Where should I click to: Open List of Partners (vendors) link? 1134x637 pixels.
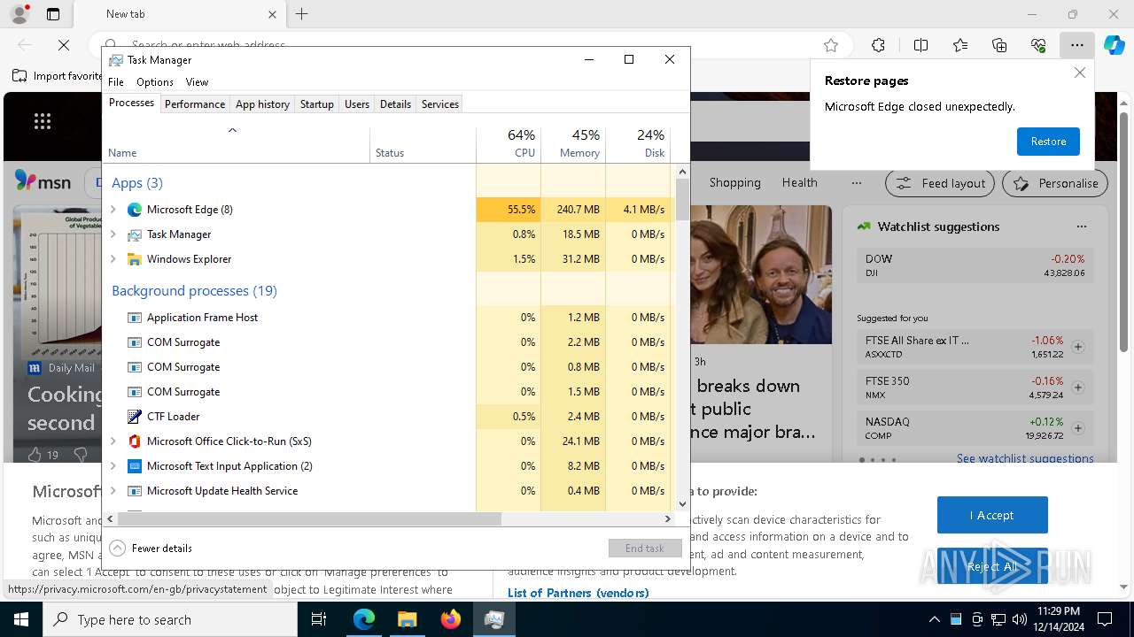click(578, 593)
